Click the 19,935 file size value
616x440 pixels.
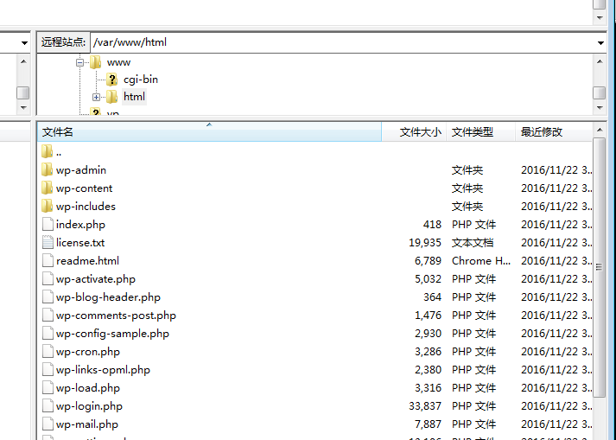425,243
